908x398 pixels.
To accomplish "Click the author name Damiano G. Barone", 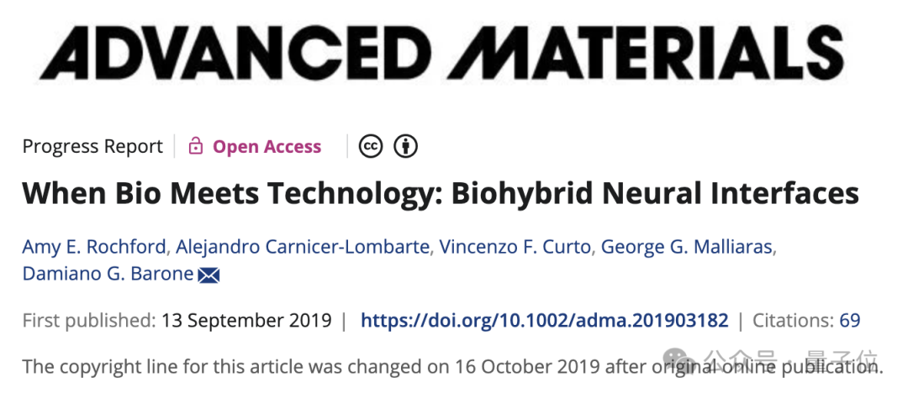I will [x=108, y=274].
